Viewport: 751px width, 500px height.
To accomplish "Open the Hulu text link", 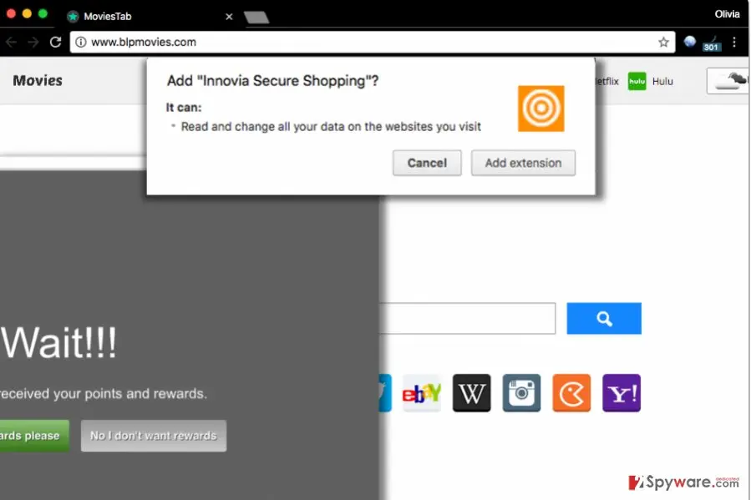I will coord(662,81).
